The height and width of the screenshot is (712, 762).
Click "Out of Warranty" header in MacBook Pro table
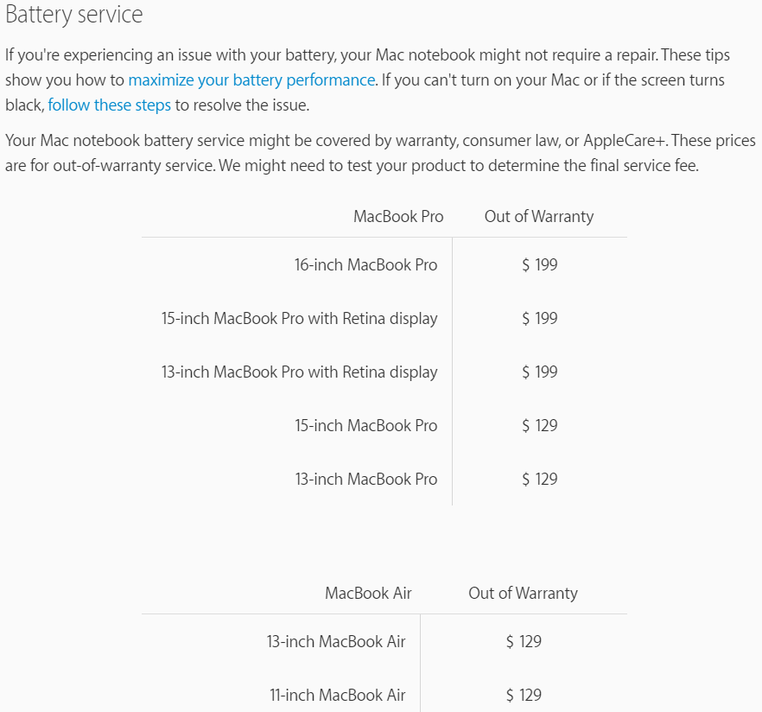(x=539, y=216)
